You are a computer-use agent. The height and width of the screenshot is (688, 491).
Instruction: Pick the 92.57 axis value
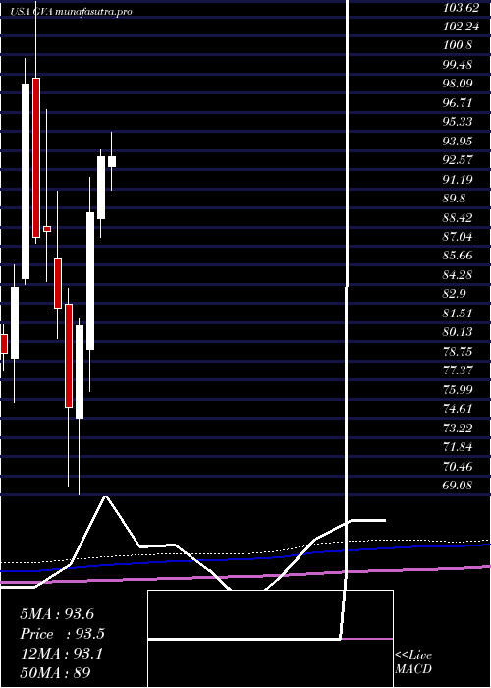459,159
